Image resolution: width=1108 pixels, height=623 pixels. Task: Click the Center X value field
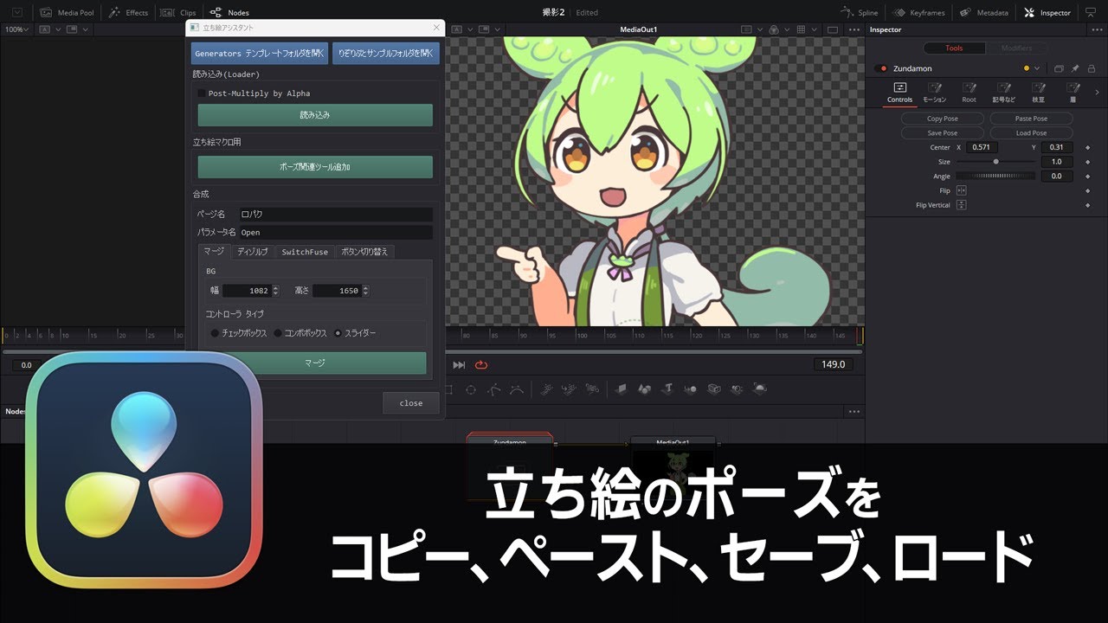click(981, 147)
